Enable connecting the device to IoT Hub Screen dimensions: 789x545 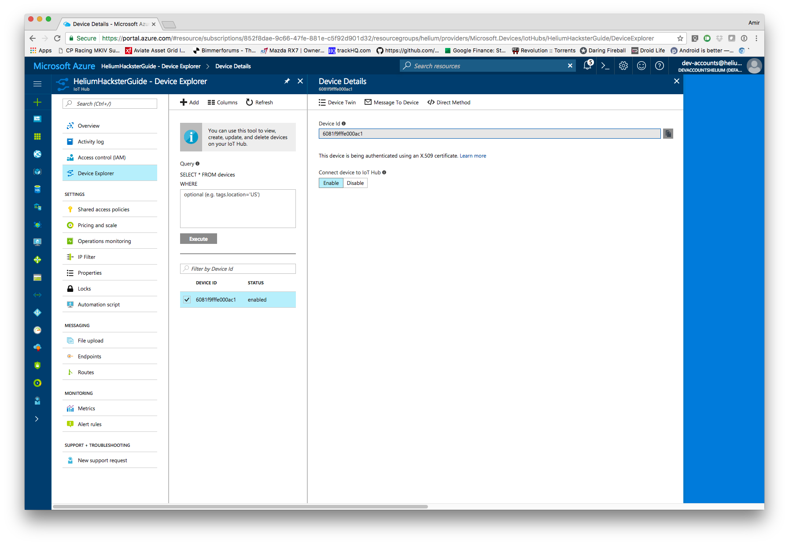pos(331,183)
